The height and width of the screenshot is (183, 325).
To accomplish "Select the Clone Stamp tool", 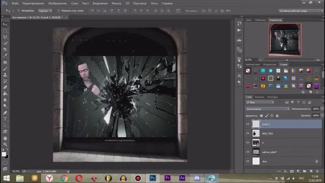I will tap(5, 75).
